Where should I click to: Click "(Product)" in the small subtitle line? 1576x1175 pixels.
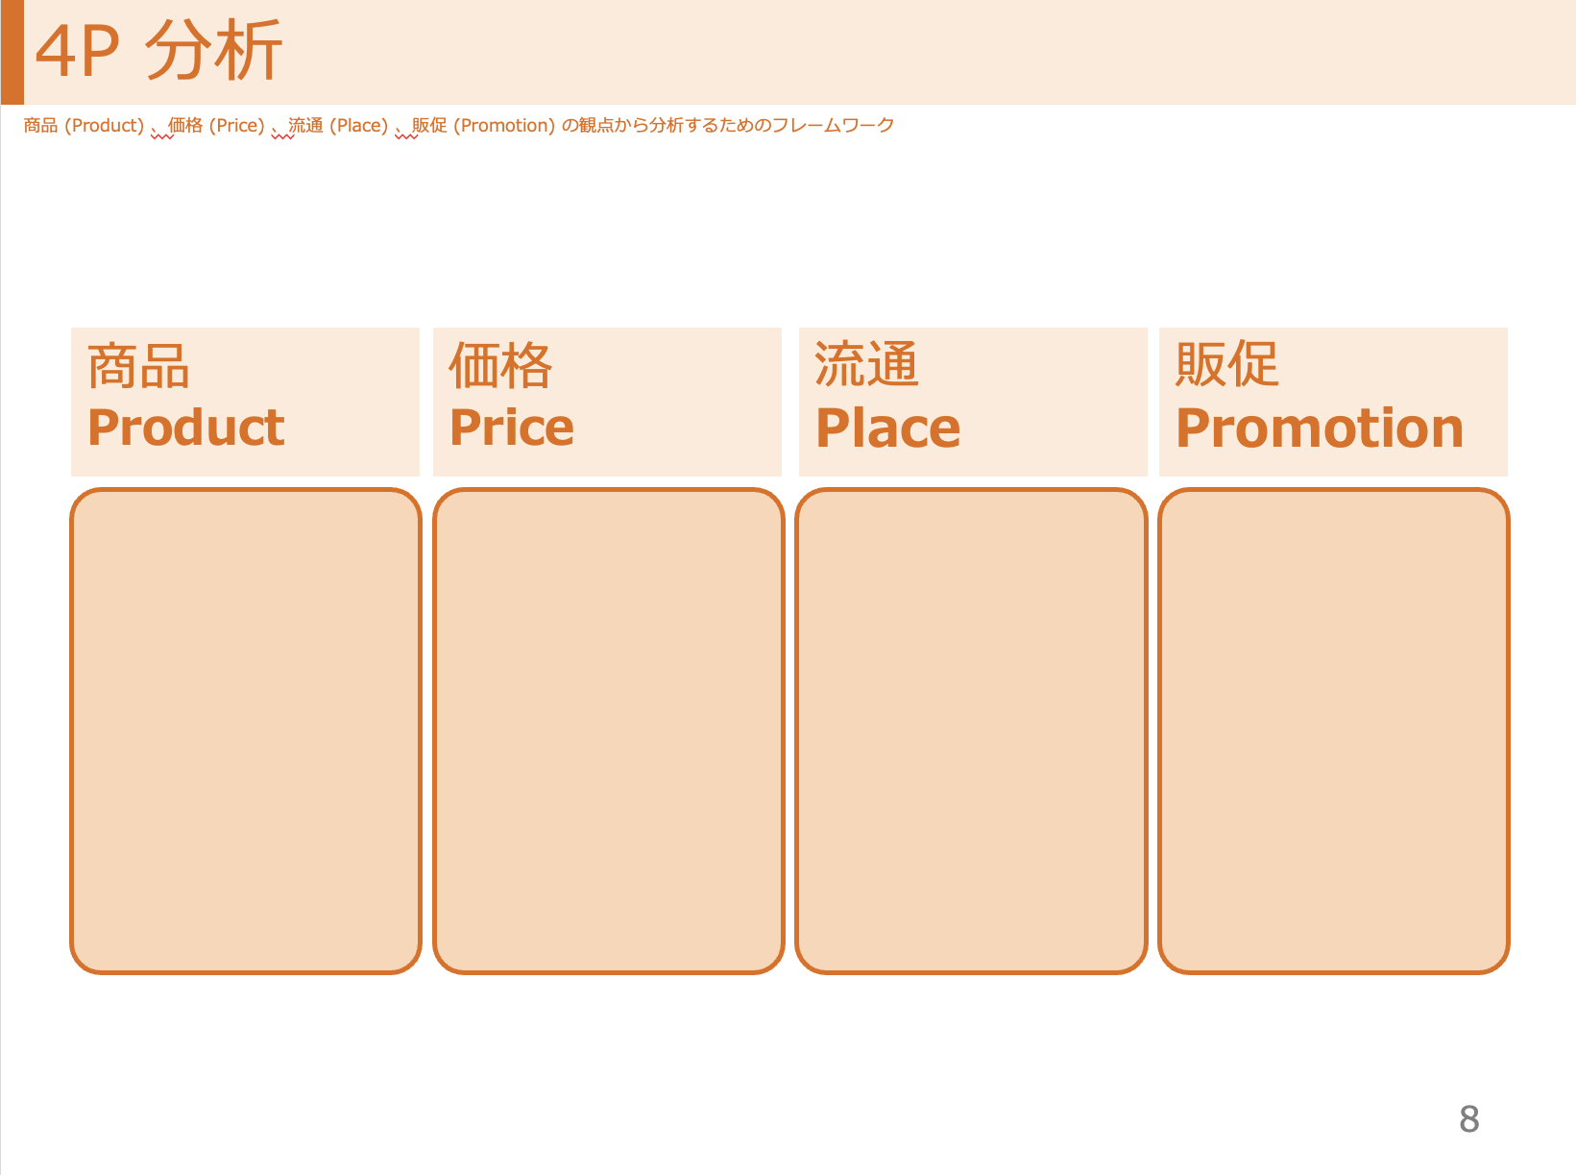point(104,126)
